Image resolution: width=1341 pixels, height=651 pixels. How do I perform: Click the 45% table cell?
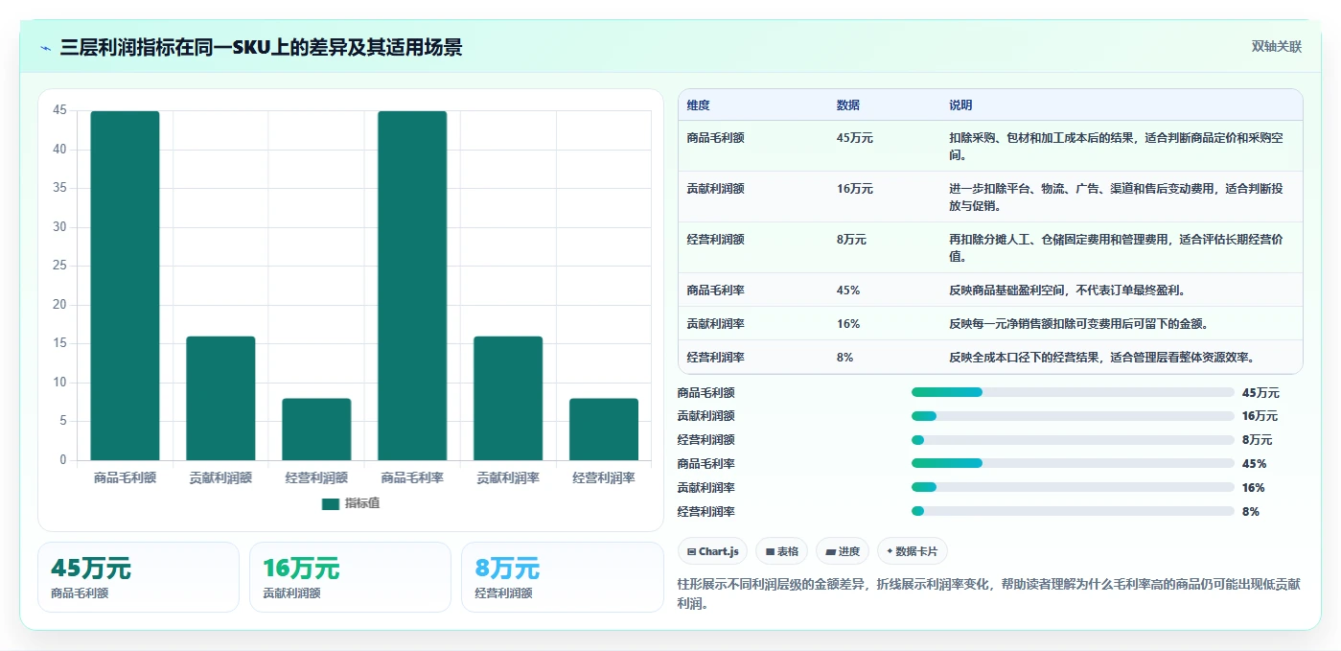click(847, 290)
